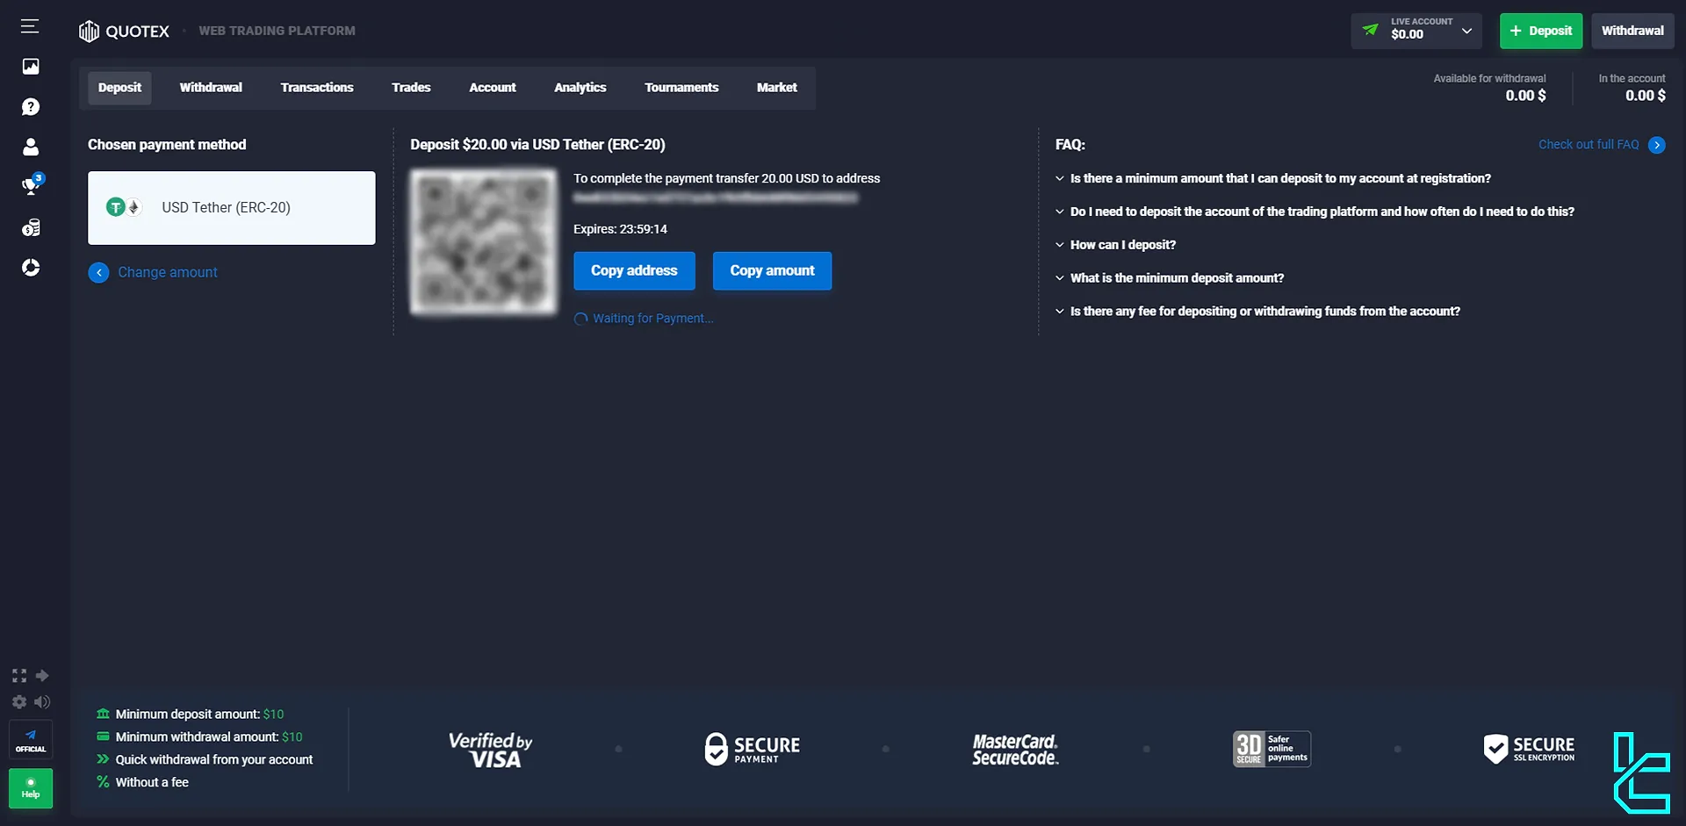
Task: Open the account profile icon in the sidebar
Action: point(31,147)
